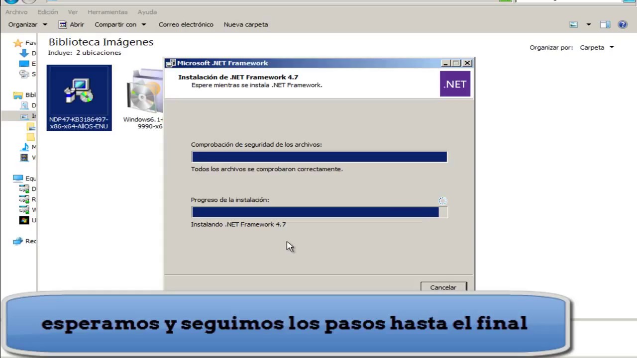This screenshot has height=358, width=637.
Task: Open the Documents library icon under Bibliotecas
Action: point(24,105)
